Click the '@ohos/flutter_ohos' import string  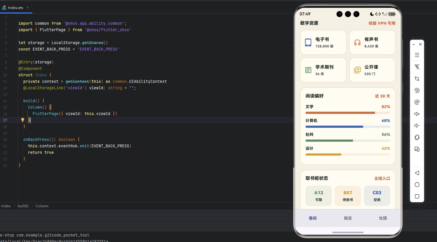tap(108, 30)
